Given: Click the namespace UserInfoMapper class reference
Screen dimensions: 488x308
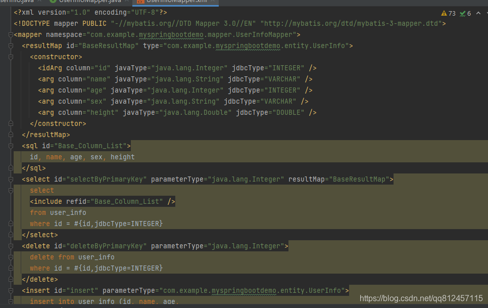Looking at the screenshot, I should point(264,35).
